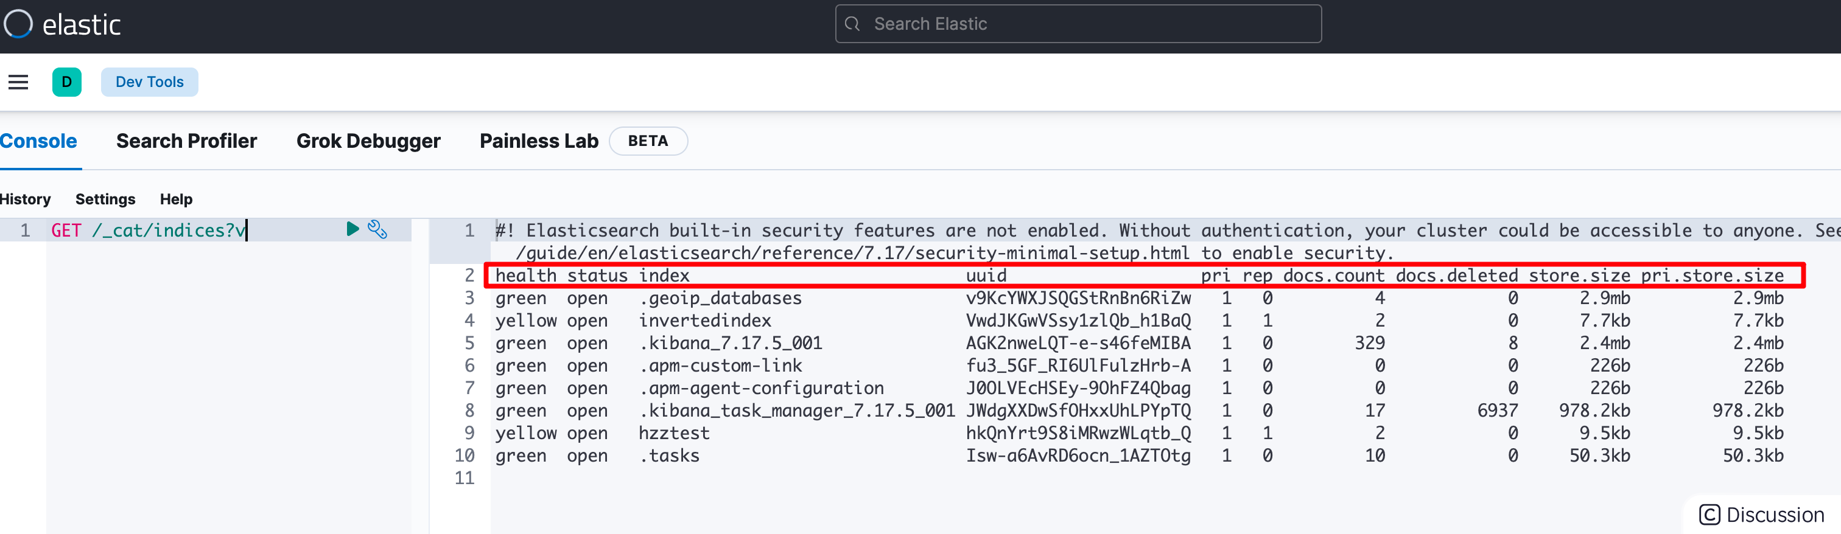Click uuid Isw-a6AvRD6ocn_1AZTOtg
The height and width of the screenshot is (534, 1841).
[1078, 456]
